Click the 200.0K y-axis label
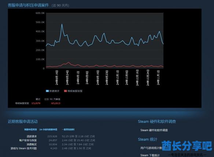The width and height of the screenshot is (214, 157). pos(40,50)
